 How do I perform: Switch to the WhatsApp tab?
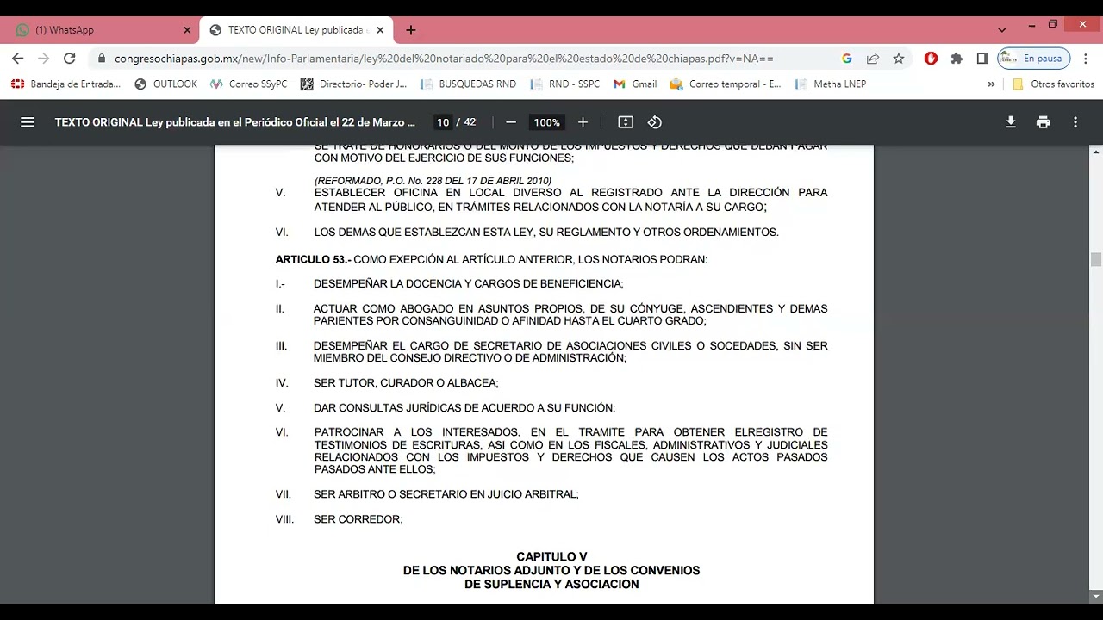tap(102, 30)
